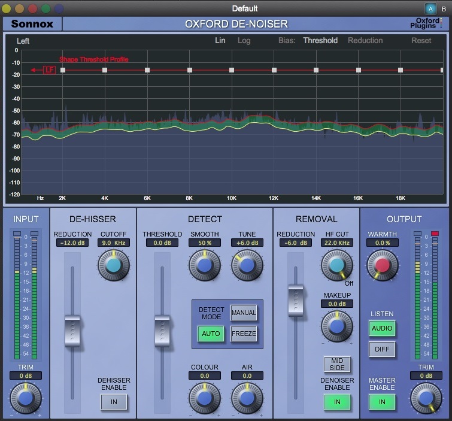Select the 16K threshold profile node
This screenshot has height=421, width=452.
pyautogui.click(x=359, y=70)
